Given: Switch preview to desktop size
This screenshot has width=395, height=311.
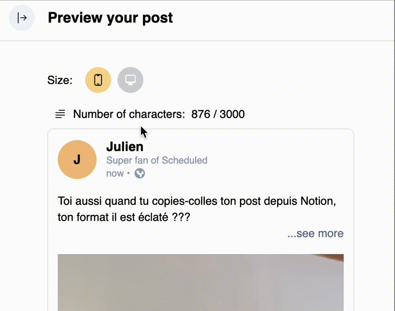Looking at the screenshot, I should 130,80.
